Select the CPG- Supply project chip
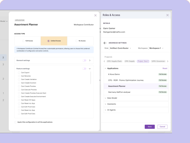190x143 pixels. pyautogui.click(x=130, y=61)
